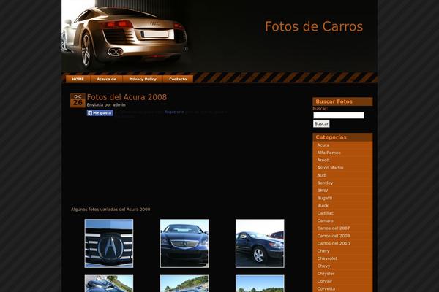
Task: Open the Acura category
Action: coord(323,145)
